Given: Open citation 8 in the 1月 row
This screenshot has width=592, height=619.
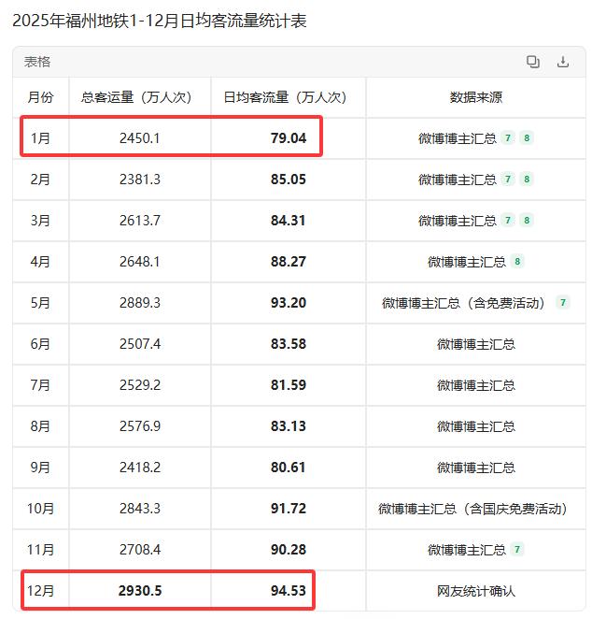Looking at the screenshot, I should pyautogui.click(x=527, y=137).
